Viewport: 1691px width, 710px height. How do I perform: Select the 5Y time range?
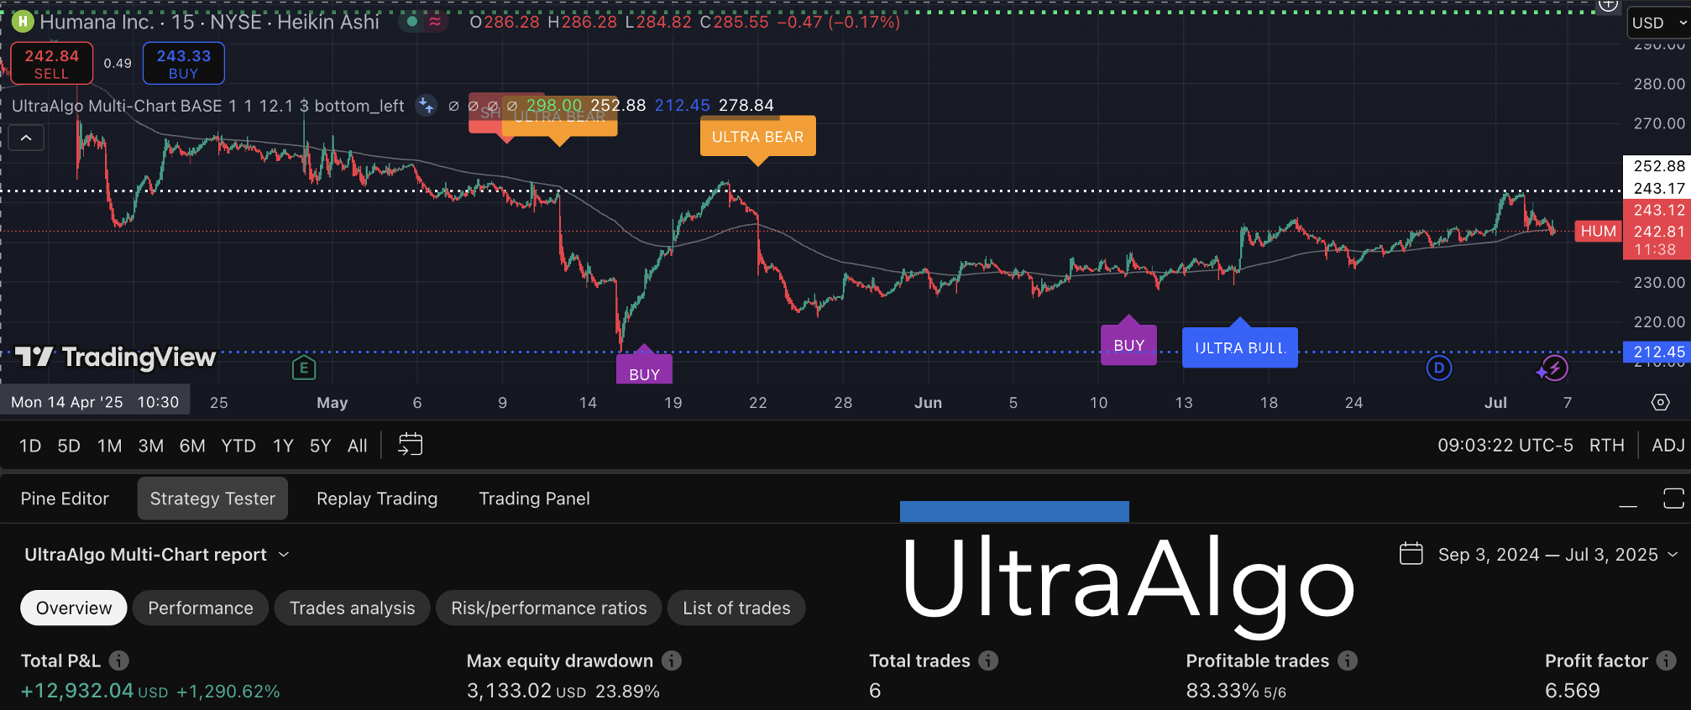[321, 446]
